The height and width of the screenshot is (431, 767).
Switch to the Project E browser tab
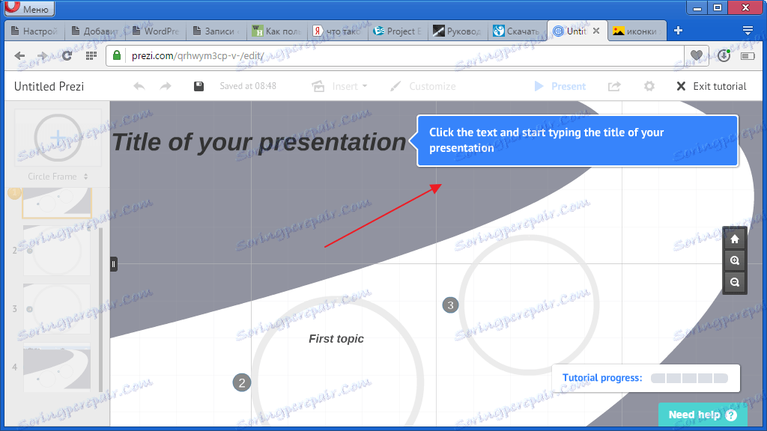(397, 31)
